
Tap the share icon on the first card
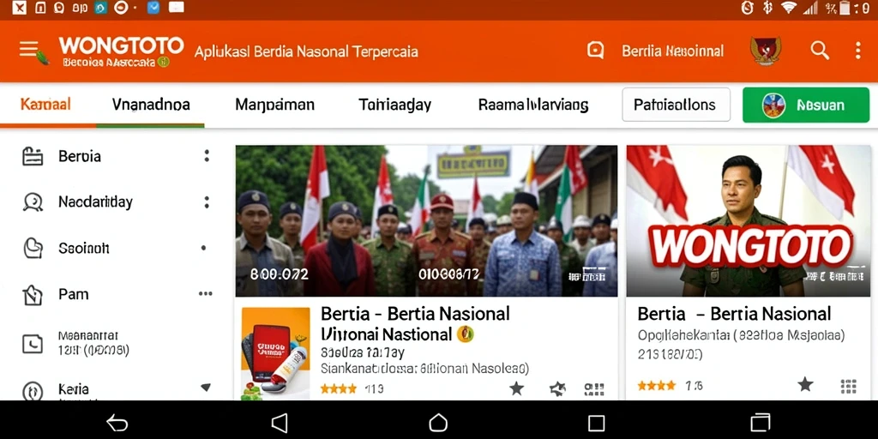[556, 388]
